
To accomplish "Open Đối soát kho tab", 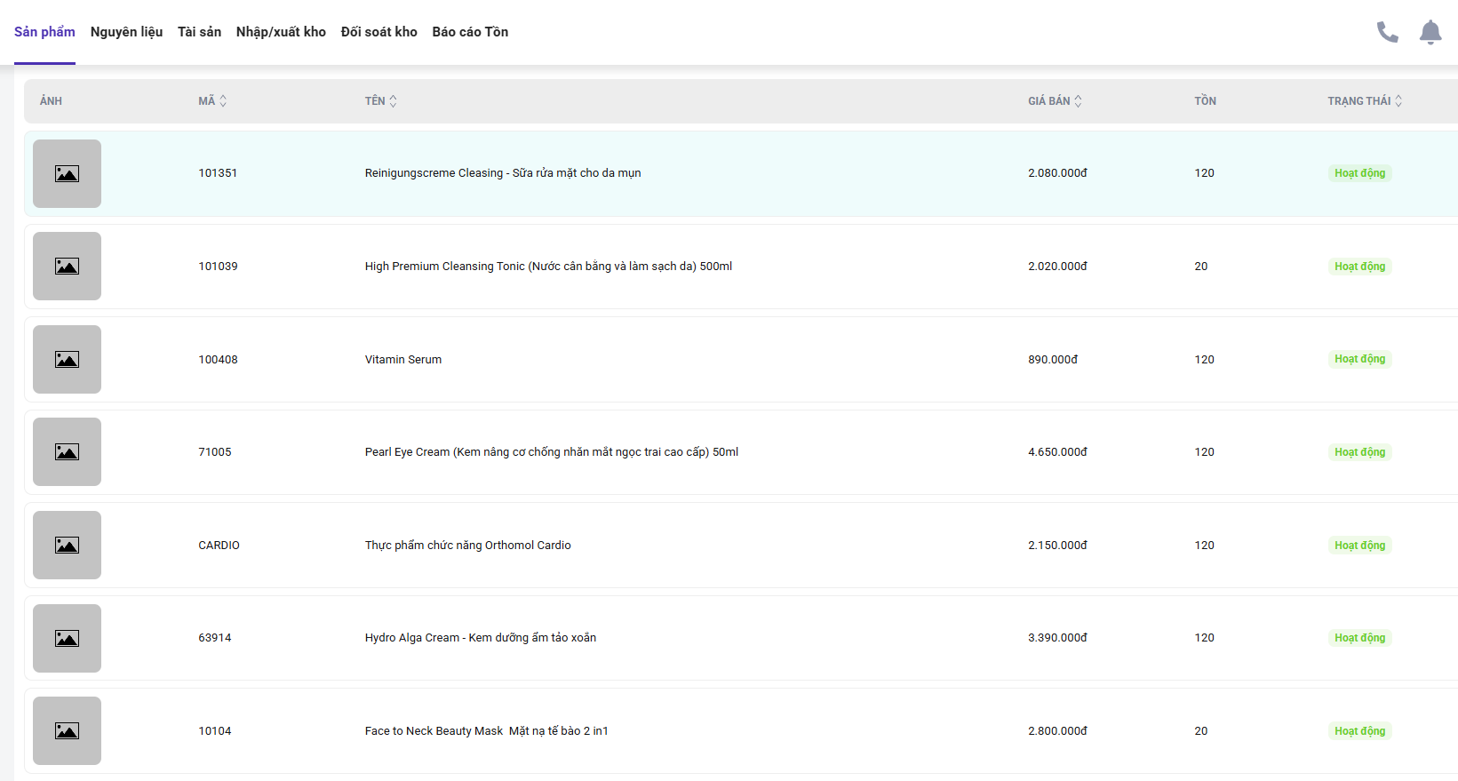I will 379,32.
